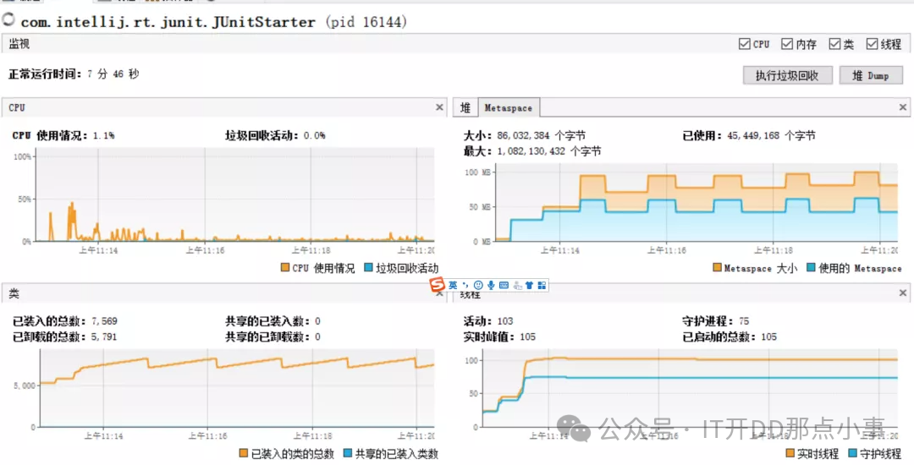
Task: Open the Sogou toolbox grid icon
Action: [542, 286]
